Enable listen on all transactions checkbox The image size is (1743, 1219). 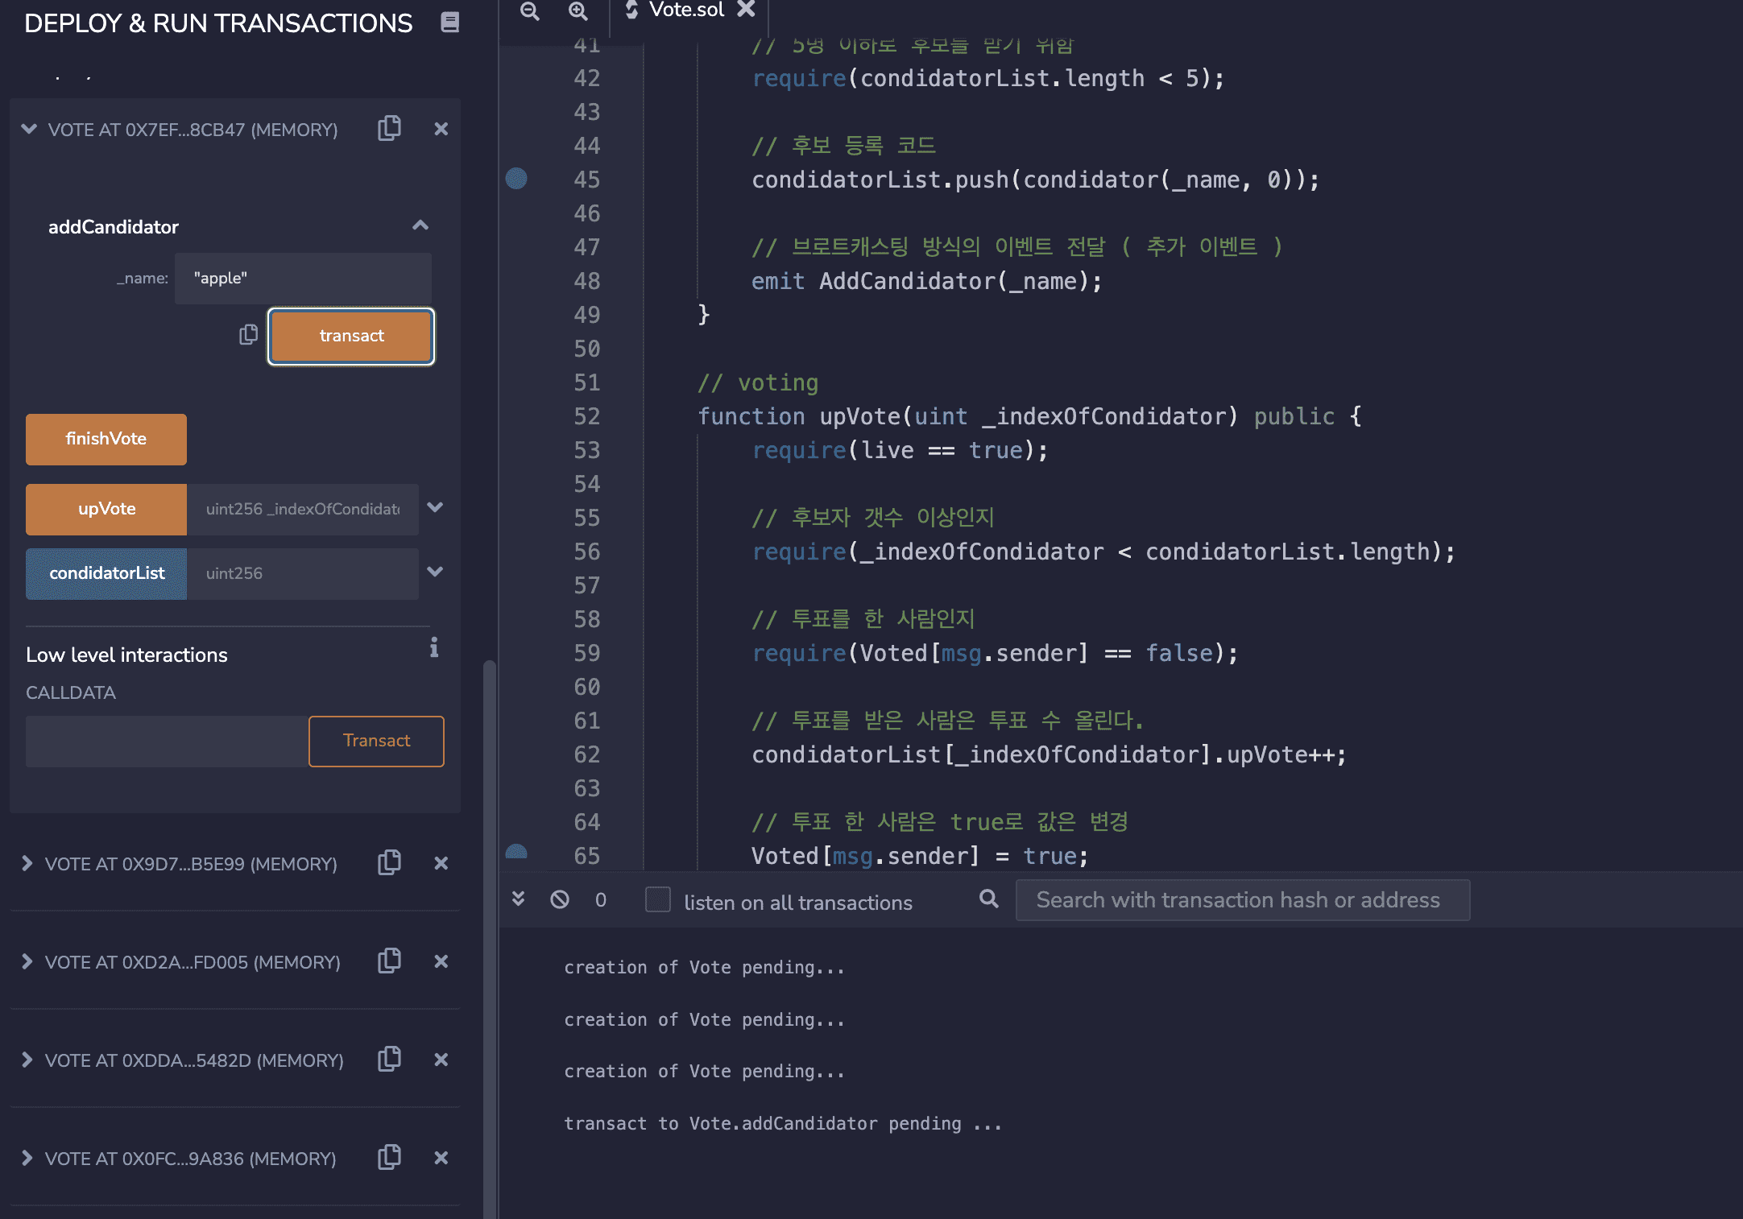(658, 899)
